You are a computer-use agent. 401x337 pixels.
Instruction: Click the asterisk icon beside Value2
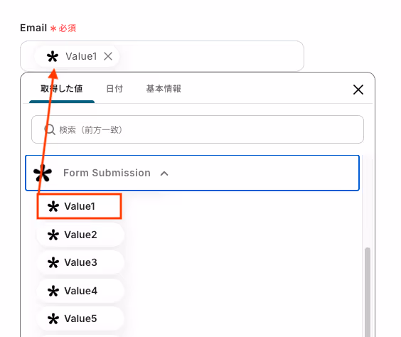point(53,235)
